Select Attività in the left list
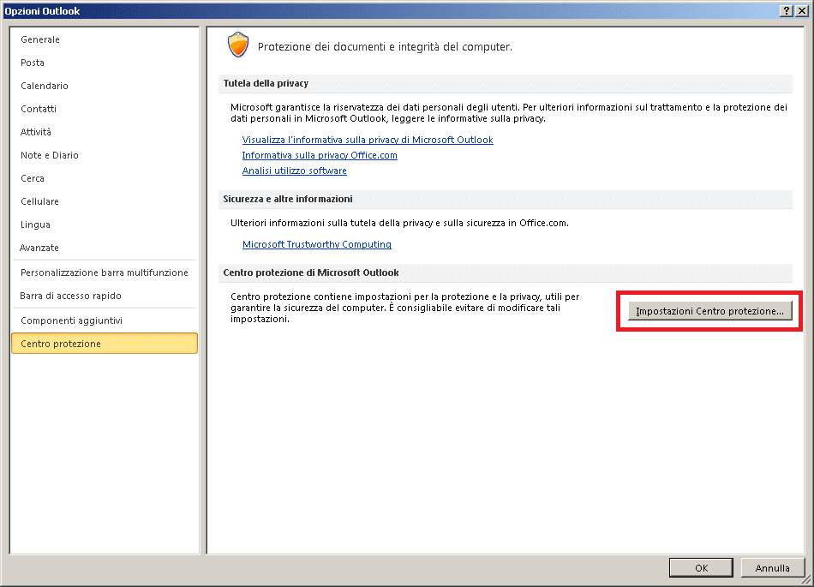This screenshot has height=587, width=814. click(x=104, y=132)
